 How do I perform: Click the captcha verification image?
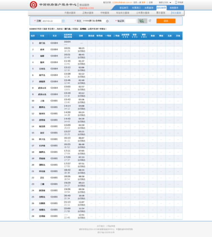(x=142, y=21)
